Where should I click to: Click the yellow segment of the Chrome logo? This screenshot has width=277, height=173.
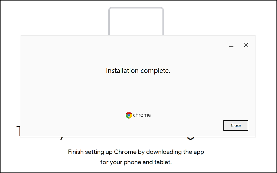(131, 116)
